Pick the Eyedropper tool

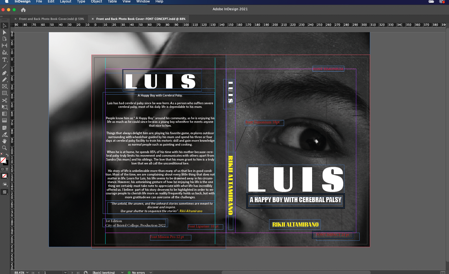[4, 135]
